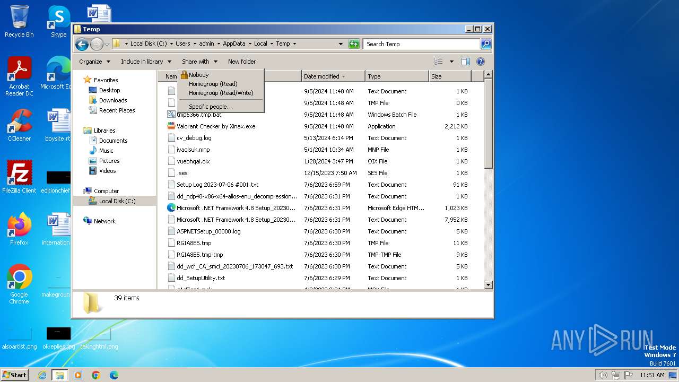Open the Videos library
The width and height of the screenshot is (679, 382).
(x=107, y=171)
